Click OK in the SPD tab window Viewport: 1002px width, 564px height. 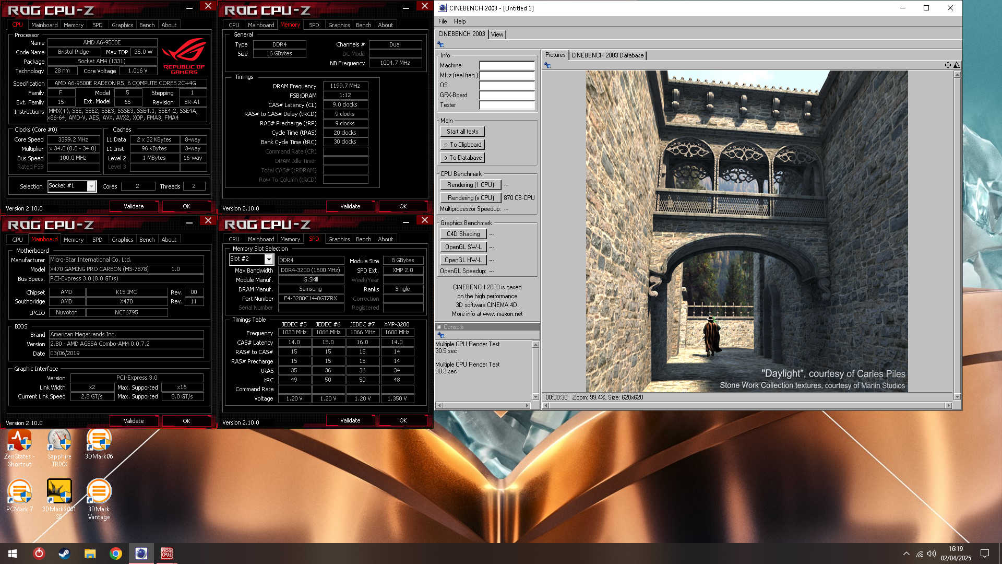tap(403, 420)
